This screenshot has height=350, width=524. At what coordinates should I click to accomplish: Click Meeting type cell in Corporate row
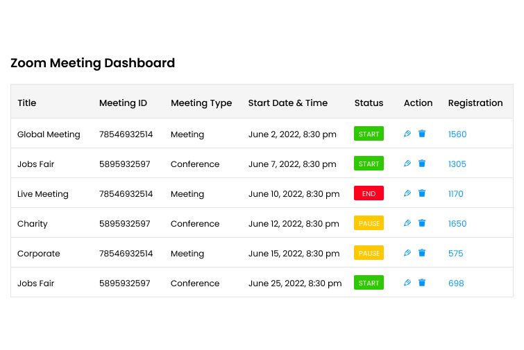187,253
